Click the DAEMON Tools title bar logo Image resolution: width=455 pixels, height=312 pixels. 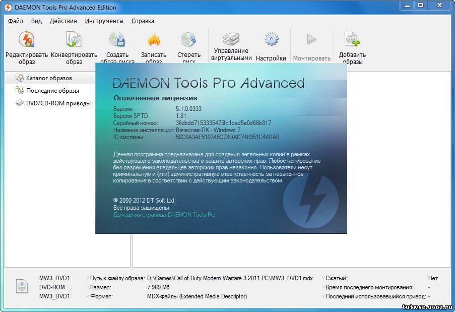(x=8, y=7)
